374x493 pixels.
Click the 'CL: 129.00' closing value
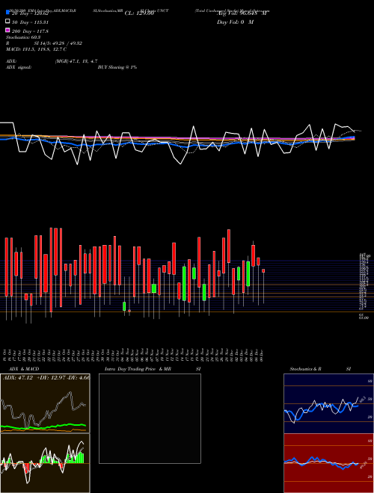[139, 13]
